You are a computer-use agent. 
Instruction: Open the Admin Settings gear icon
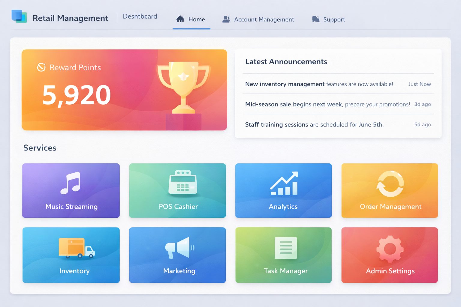390,249
